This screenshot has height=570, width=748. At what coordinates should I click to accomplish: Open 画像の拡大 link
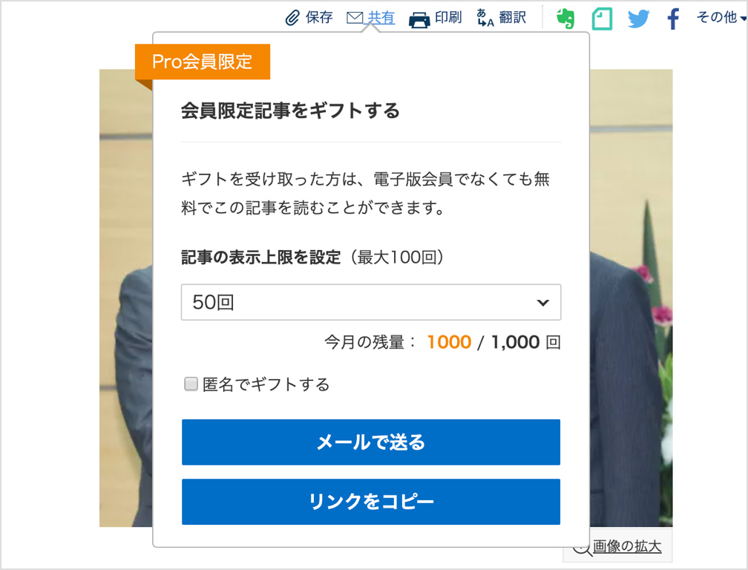tap(627, 546)
